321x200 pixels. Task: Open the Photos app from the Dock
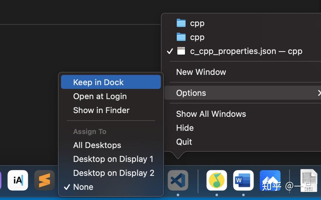pos(270,180)
